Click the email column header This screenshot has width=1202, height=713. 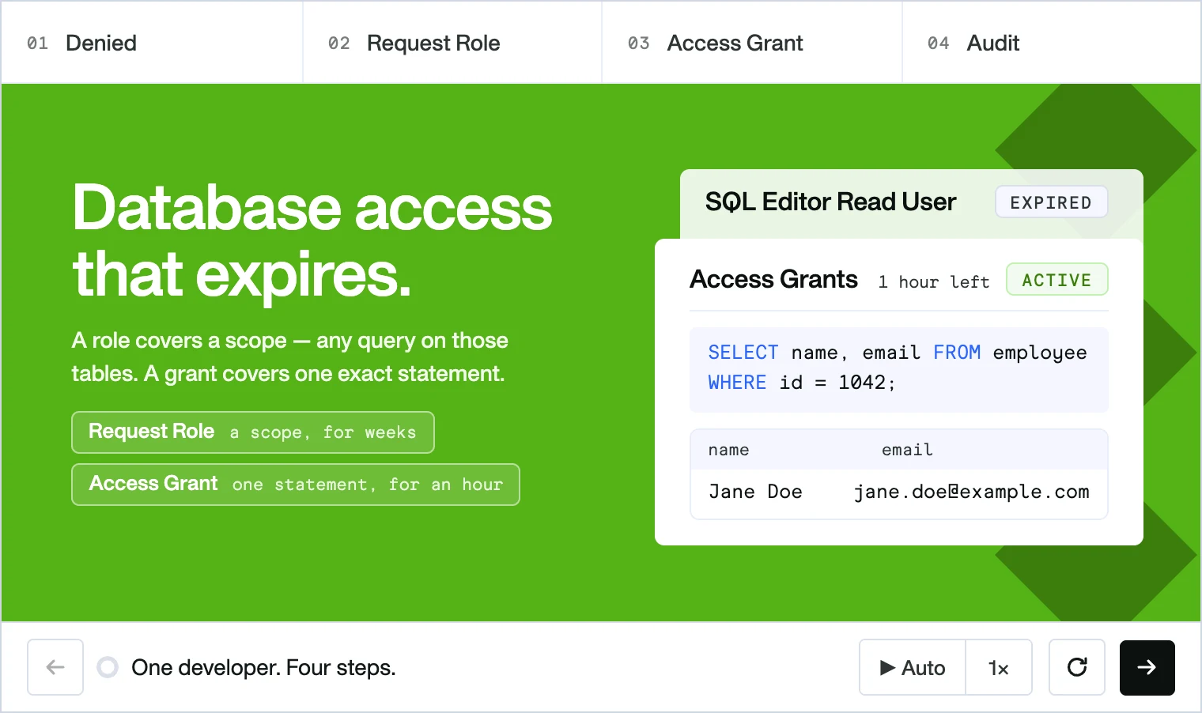coord(907,450)
